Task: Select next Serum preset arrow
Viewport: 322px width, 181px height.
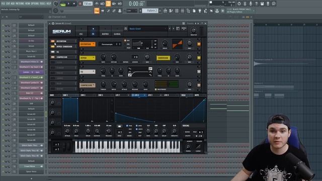Action: click(x=173, y=29)
